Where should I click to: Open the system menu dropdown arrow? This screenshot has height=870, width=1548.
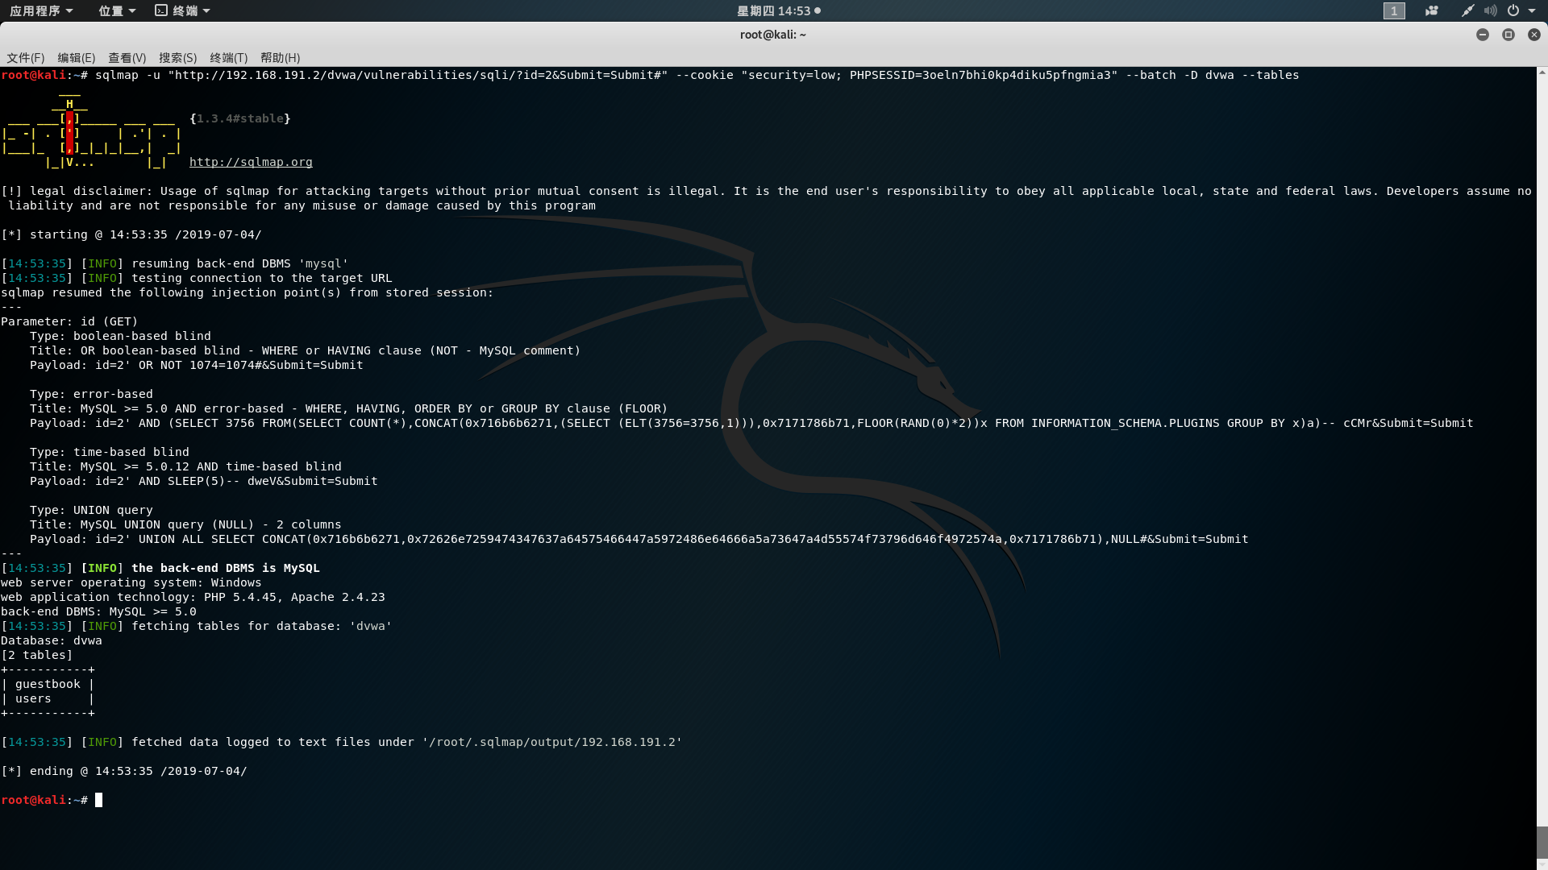pyautogui.click(x=1532, y=10)
